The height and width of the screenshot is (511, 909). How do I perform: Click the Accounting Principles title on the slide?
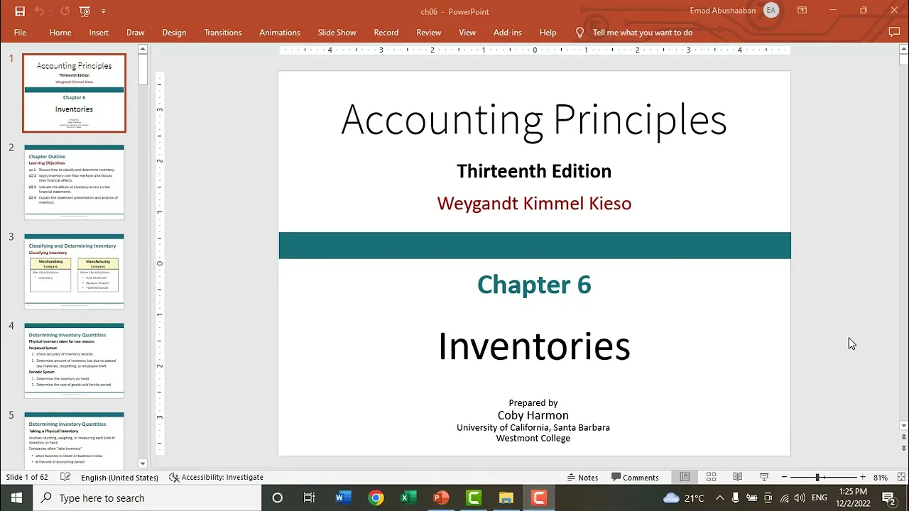click(534, 120)
